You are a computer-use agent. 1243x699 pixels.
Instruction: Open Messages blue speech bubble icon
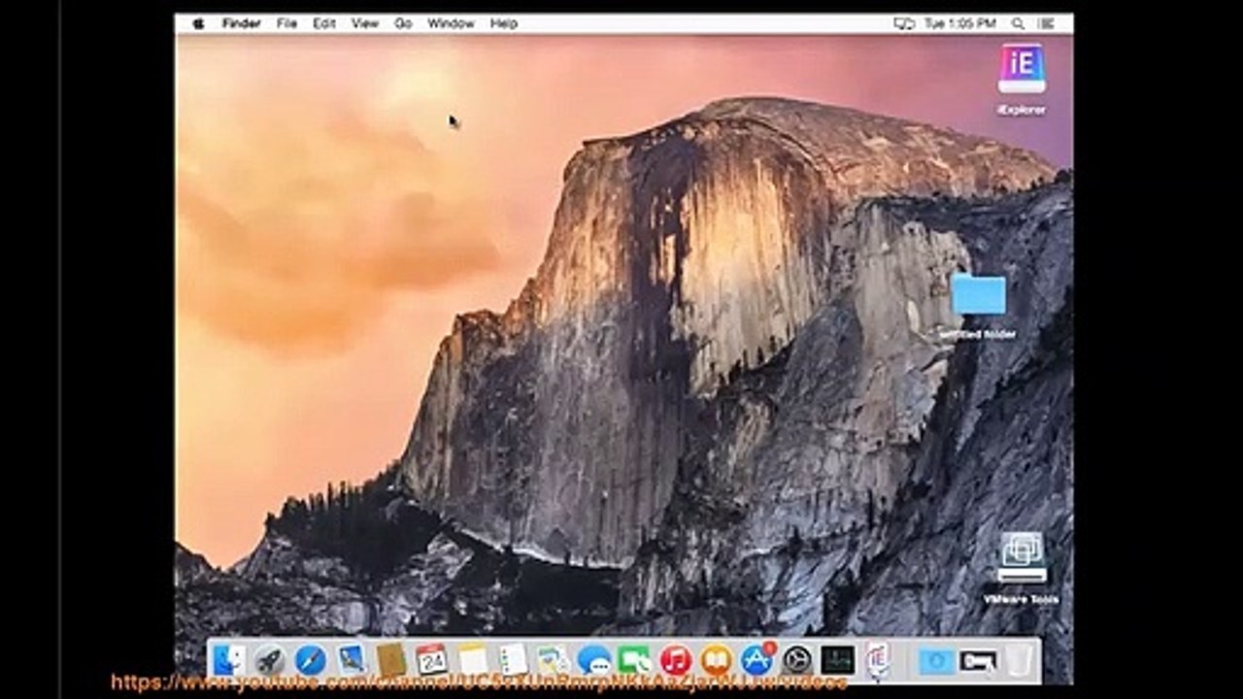[x=594, y=660]
